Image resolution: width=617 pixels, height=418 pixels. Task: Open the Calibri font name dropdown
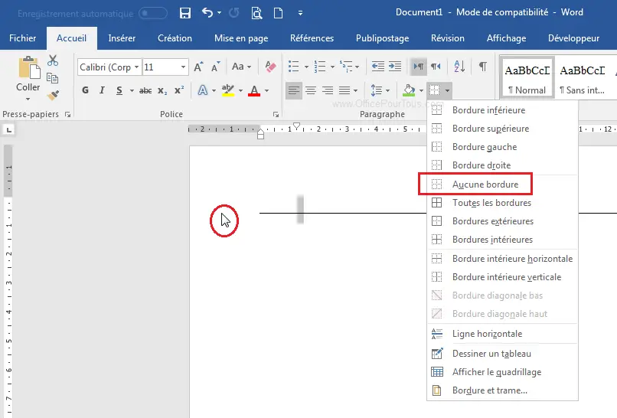[x=136, y=67]
